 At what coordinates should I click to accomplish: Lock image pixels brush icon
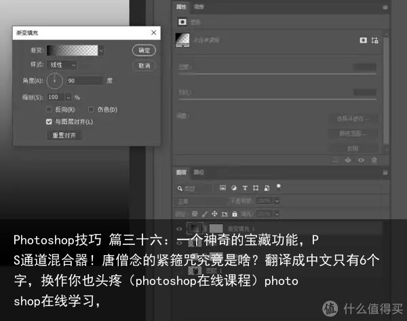point(205,214)
